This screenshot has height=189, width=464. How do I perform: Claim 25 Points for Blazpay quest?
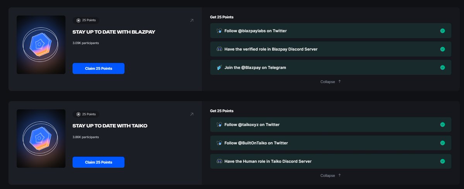(x=98, y=69)
